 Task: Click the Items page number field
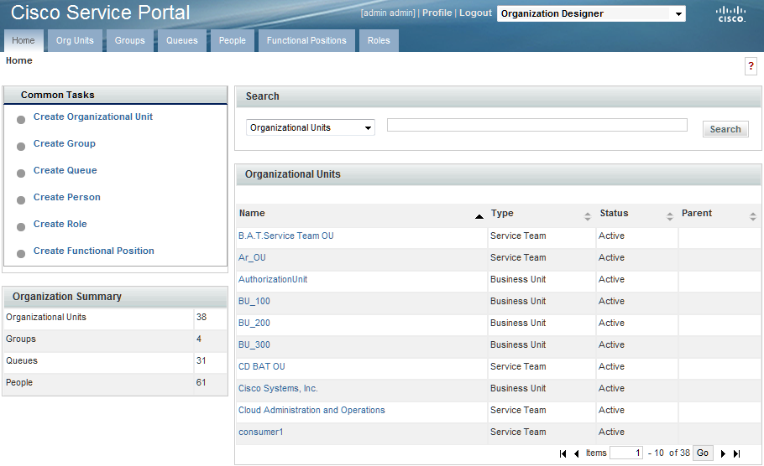626,453
